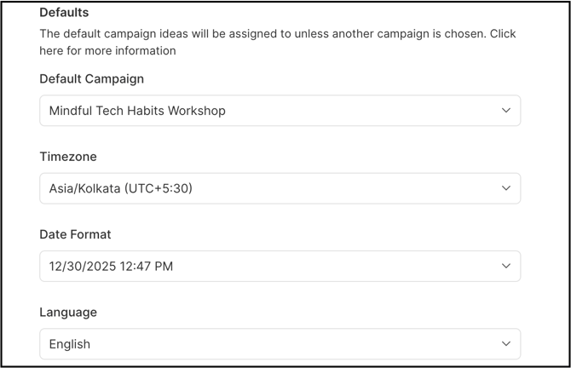The width and height of the screenshot is (571, 368).
Task: Click the Language dropdown chevron arrow
Action: (505, 344)
